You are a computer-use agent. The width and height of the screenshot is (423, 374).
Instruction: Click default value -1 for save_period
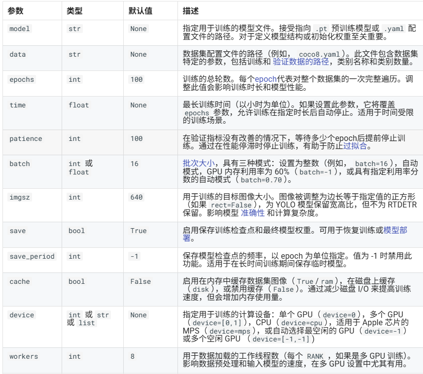[x=135, y=256]
